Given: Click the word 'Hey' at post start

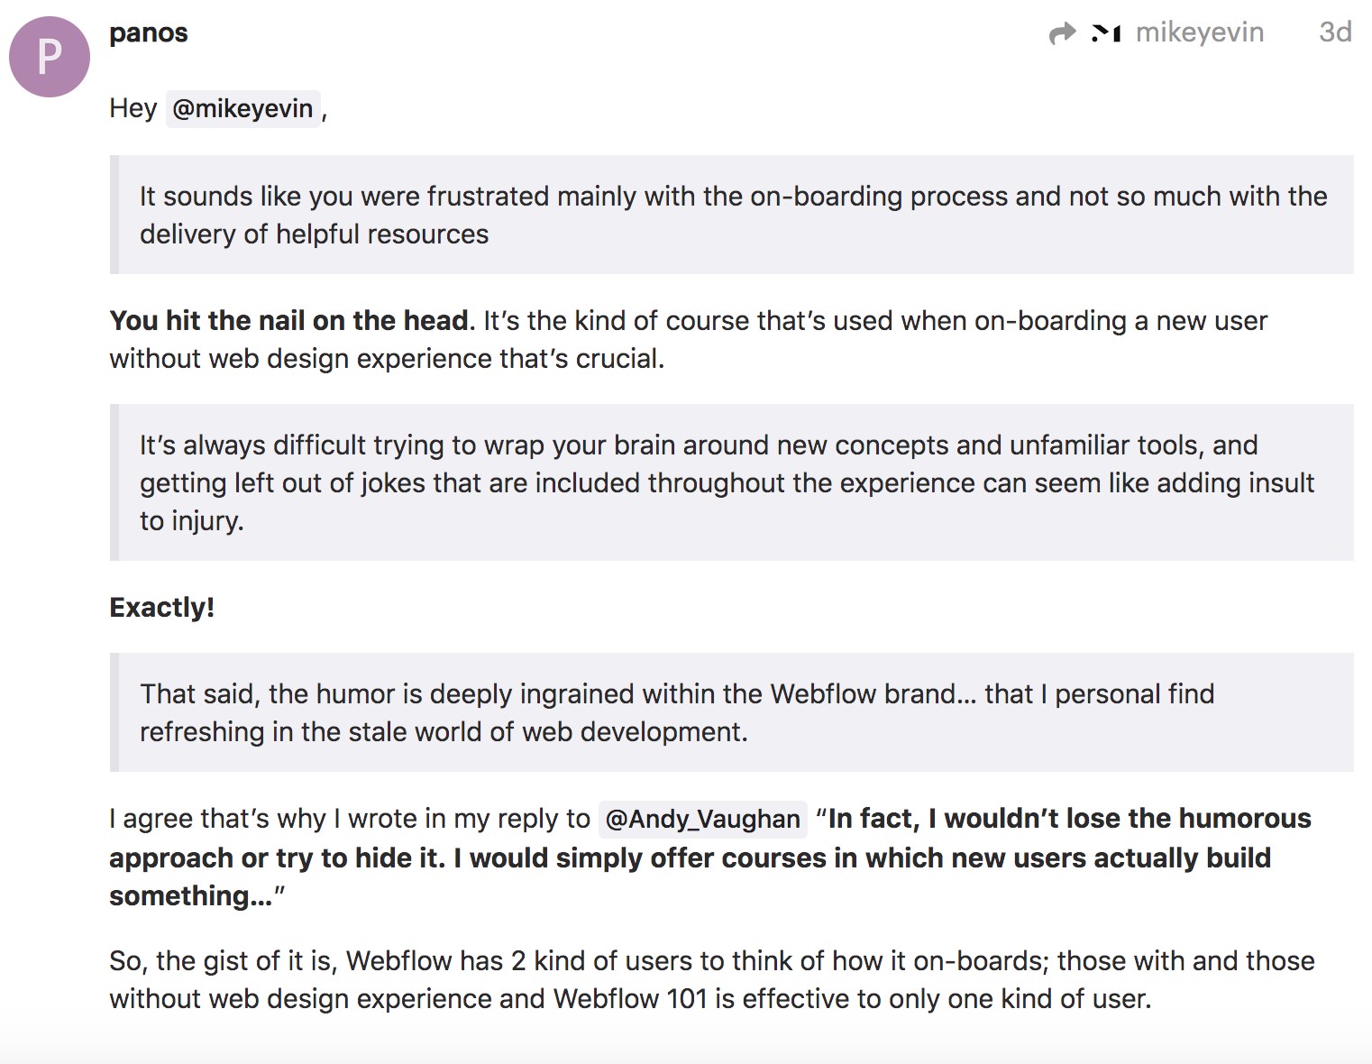Looking at the screenshot, I should click(x=133, y=108).
